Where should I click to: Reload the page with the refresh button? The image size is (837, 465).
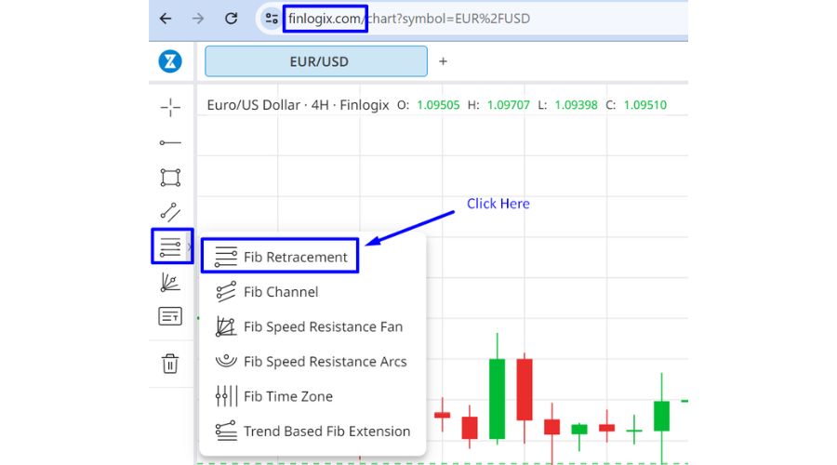coord(232,19)
